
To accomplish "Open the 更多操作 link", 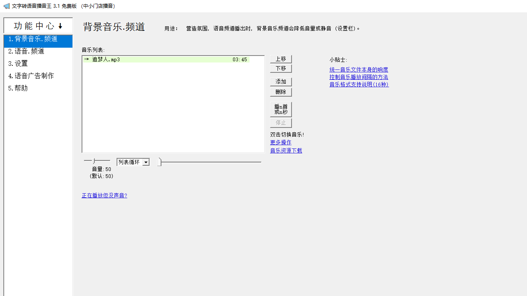I will [x=281, y=143].
